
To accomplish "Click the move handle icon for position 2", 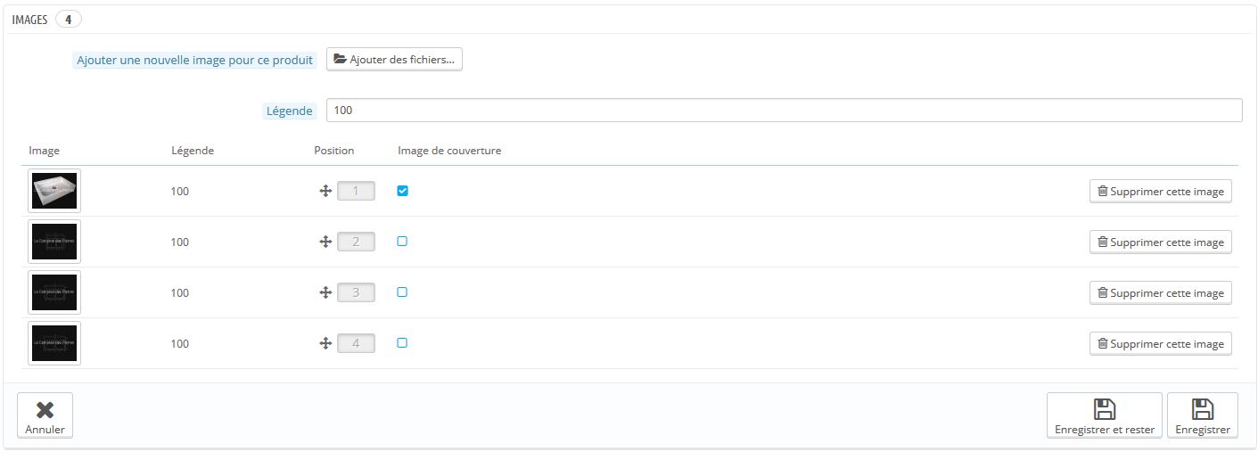I will 325,242.
